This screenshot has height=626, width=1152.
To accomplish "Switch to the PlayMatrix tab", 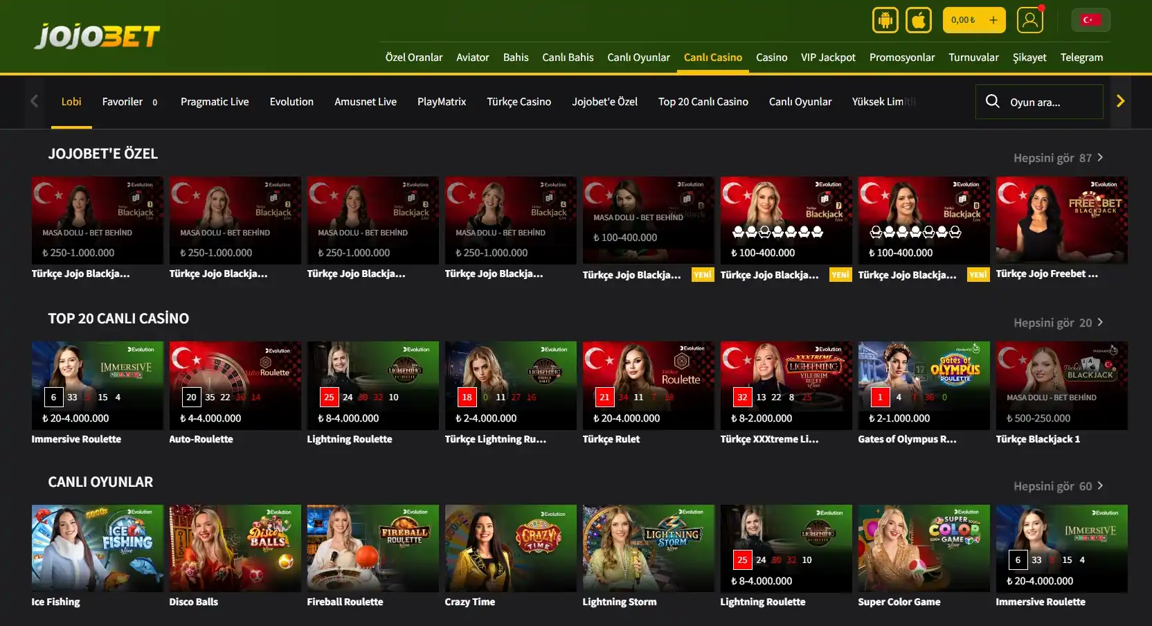I will pos(442,102).
